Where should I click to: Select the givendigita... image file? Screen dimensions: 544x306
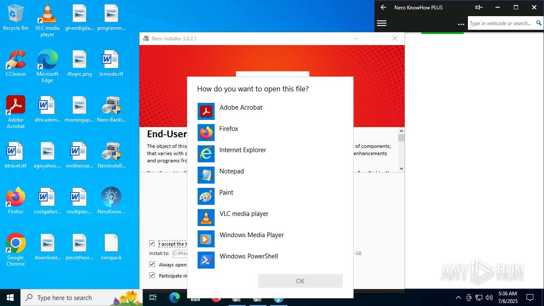(x=79, y=17)
